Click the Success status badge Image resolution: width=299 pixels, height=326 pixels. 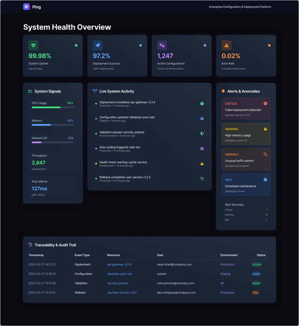[x=256, y=264]
